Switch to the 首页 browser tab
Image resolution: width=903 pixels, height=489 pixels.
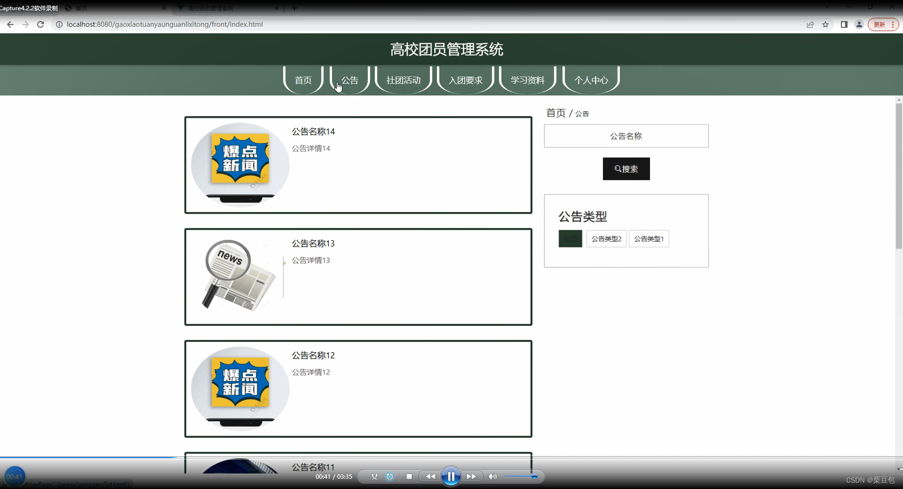pyautogui.click(x=115, y=8)
